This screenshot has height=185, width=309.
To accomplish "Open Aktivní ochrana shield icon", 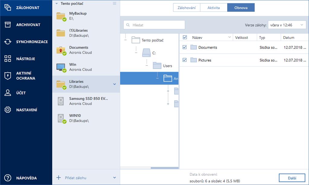I will pos(8,76).
